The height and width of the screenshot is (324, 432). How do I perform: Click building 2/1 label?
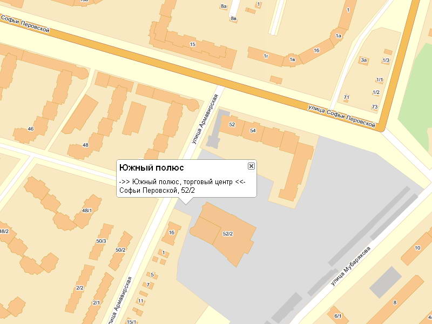[x=96, y=303]
